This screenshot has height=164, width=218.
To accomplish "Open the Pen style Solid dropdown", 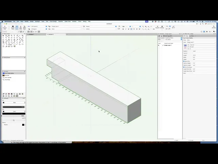I will (x=14, y=112).
